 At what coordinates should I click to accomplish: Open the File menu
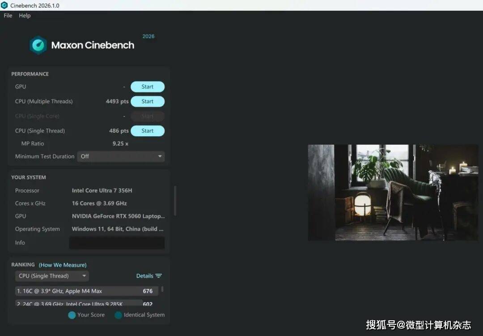tap(8, 15)
